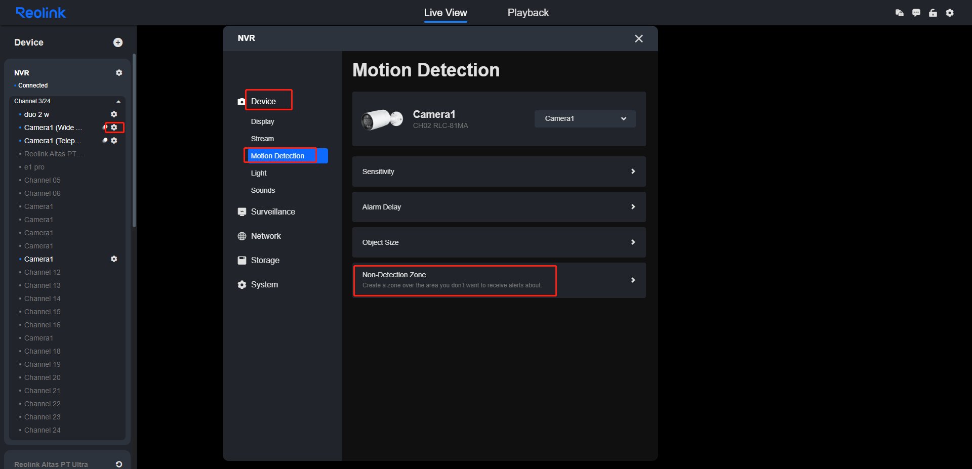Image resolution: width=972 pixels, height=469 pixels.
Task: Open the Storage section
Action: pos(265,260)
